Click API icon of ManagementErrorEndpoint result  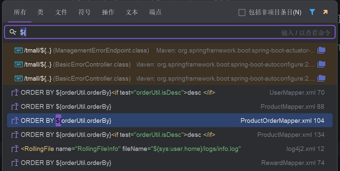click(x=19, y=51)
